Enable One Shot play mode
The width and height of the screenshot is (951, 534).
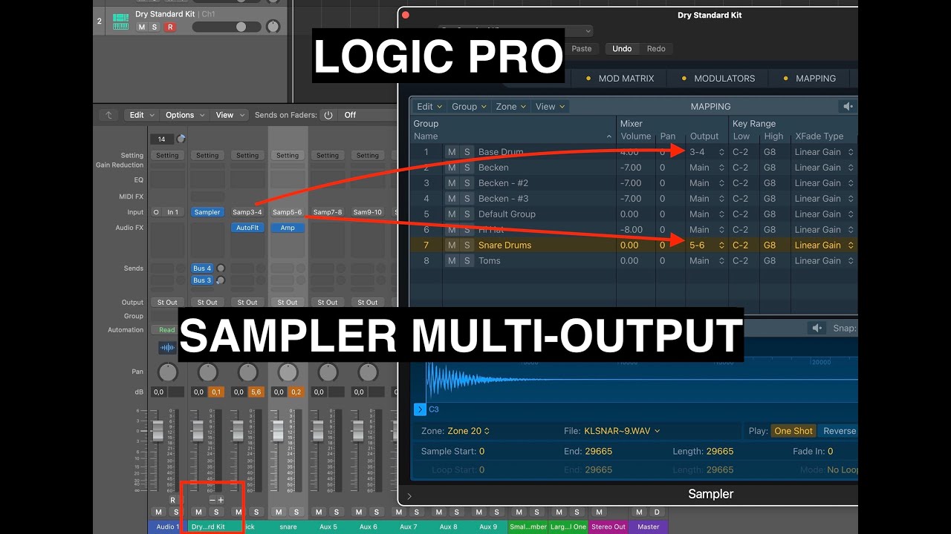tap(793, 431)
